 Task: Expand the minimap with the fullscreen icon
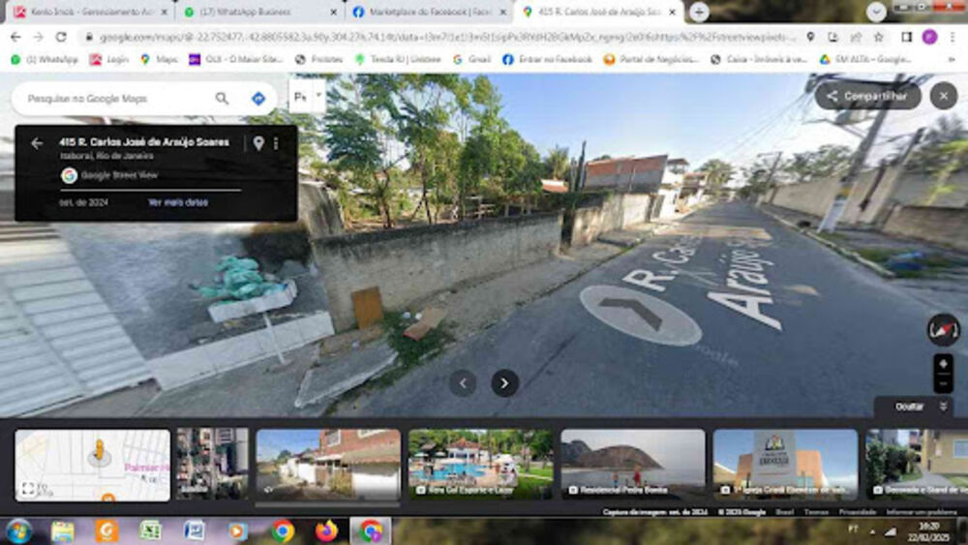click(28, 489)
